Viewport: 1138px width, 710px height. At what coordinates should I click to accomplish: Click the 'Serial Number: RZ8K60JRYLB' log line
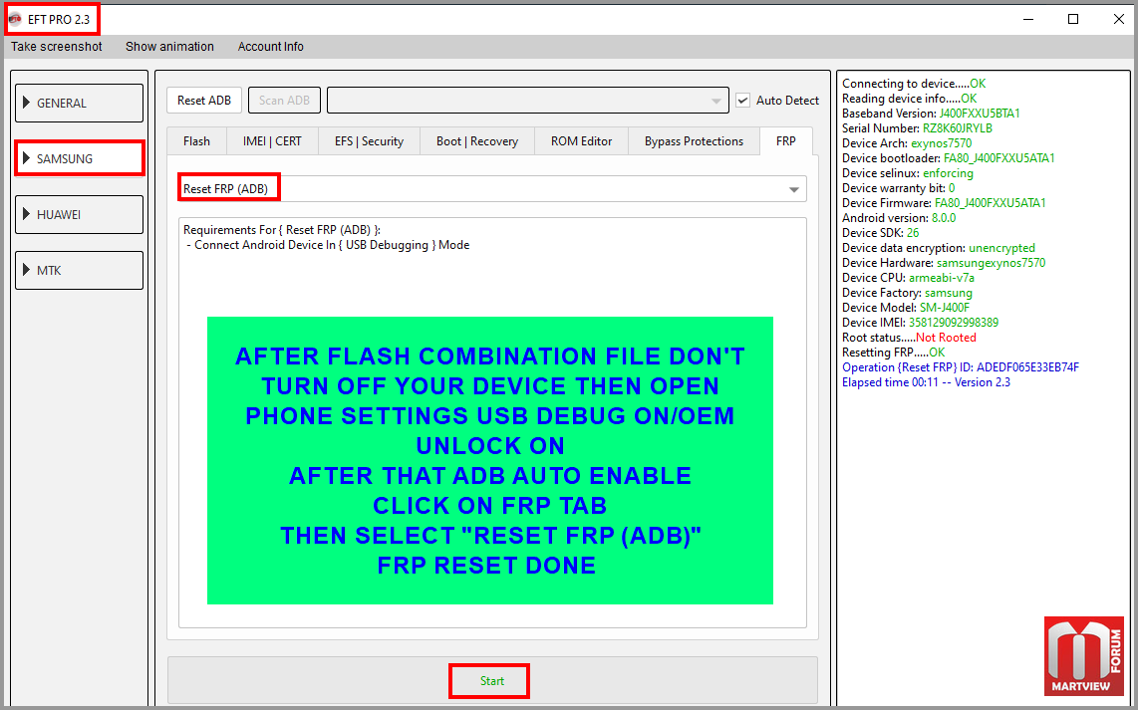(x=917, y=128)
